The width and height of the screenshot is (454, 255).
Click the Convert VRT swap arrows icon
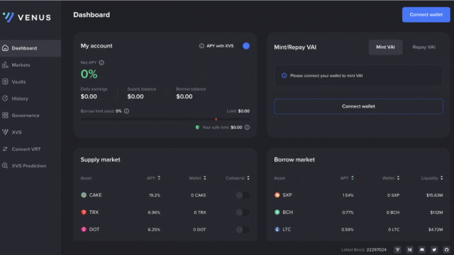coord(5,149)
